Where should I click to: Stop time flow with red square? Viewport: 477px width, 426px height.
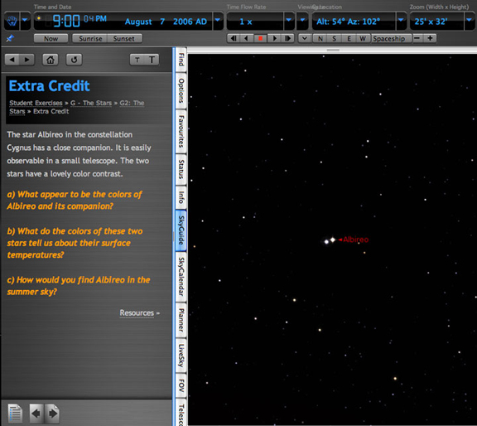(x=260, y=39)
